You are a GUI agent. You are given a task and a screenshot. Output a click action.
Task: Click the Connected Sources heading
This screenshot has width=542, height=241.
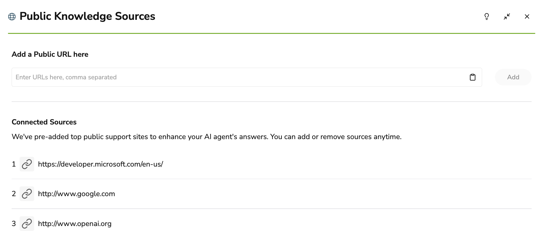tap(44, 122)
